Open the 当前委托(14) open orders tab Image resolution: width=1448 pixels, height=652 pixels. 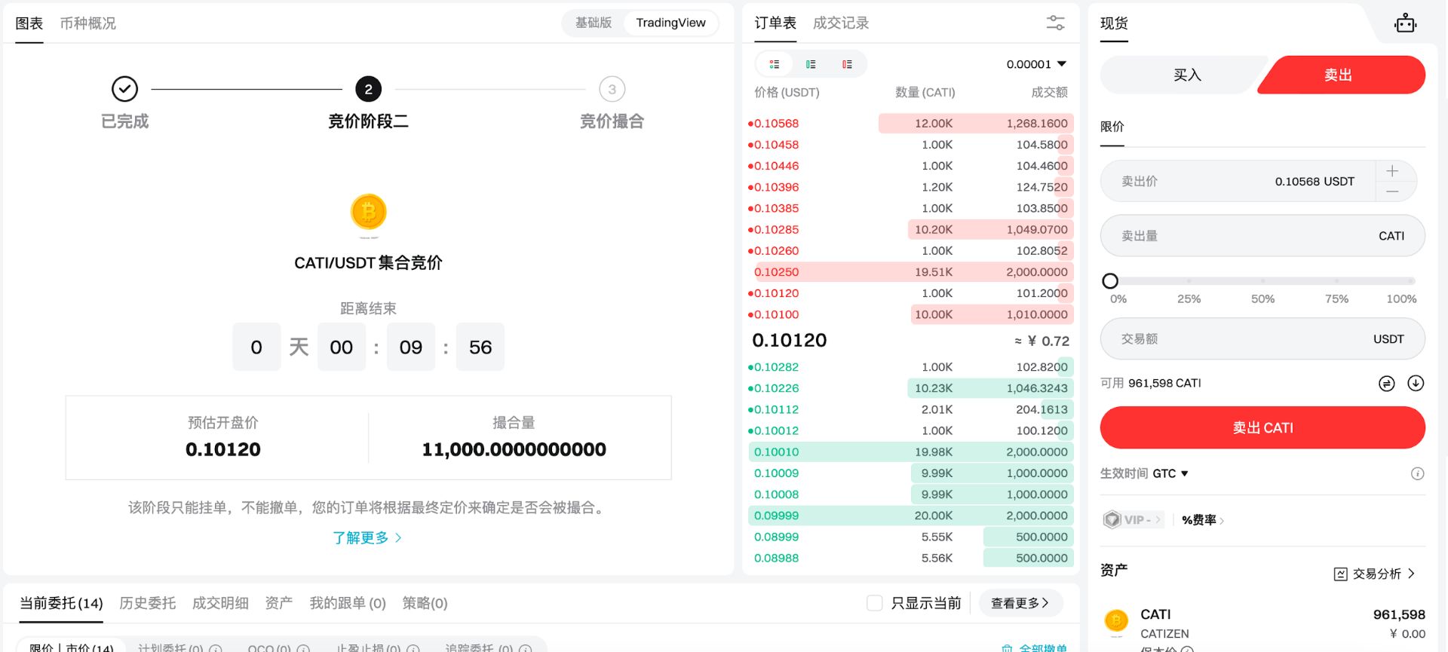tap(61, 603)
